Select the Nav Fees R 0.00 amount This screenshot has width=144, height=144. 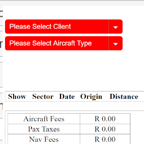(105, 139)
